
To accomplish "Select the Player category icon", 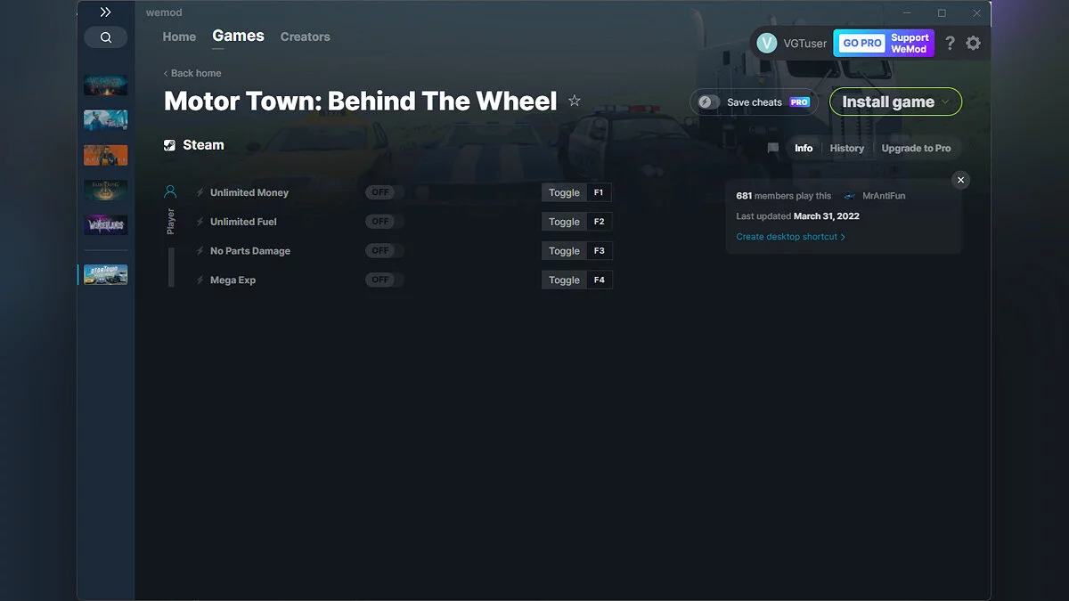I will click(171, 190).
